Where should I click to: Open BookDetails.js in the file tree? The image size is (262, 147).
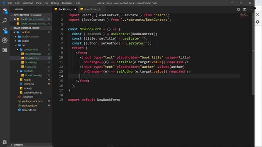31,54
